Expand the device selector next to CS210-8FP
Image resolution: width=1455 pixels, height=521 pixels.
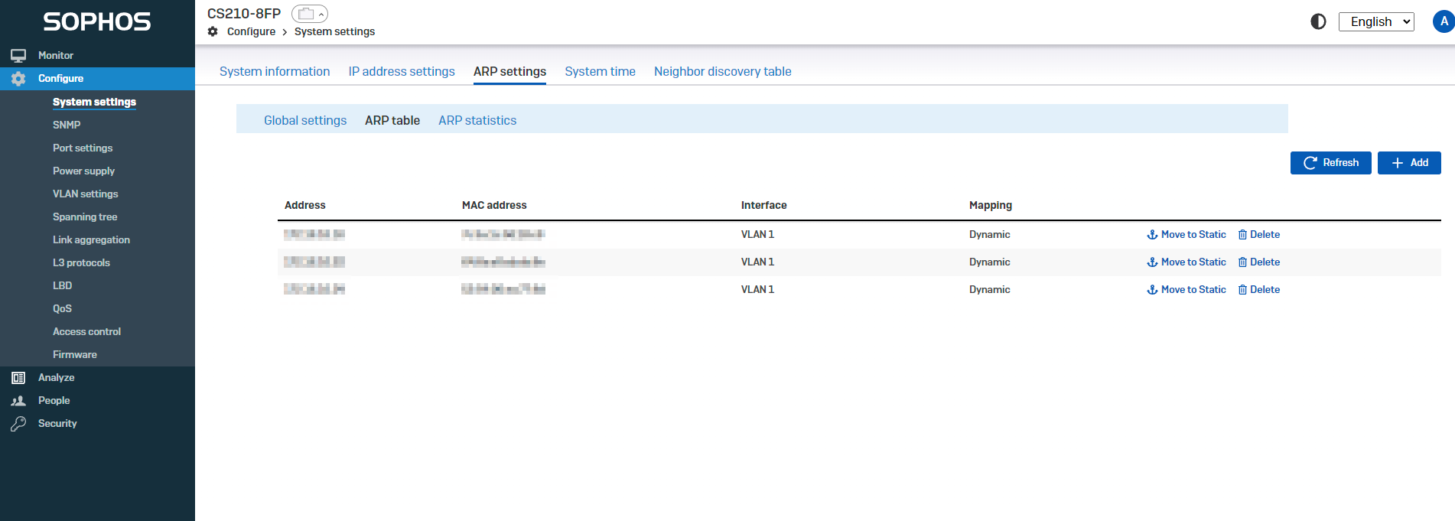pos(310,14)
